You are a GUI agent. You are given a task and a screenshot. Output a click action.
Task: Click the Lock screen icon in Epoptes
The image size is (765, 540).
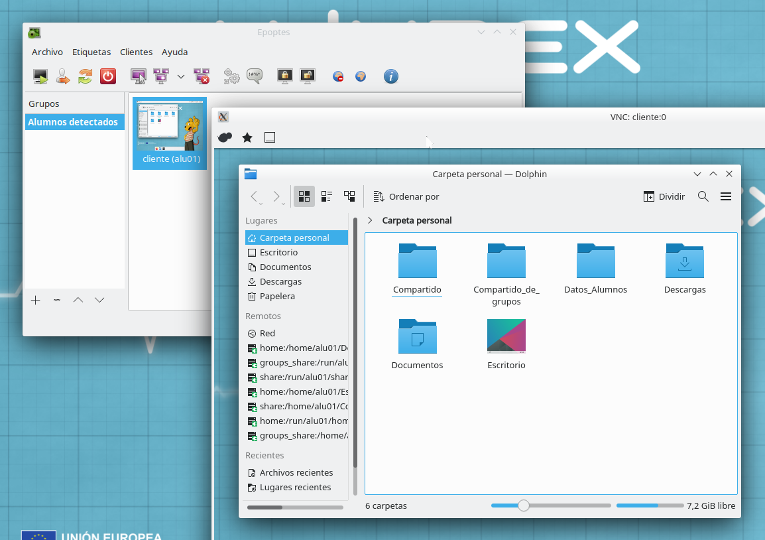[x=285, y=76]
